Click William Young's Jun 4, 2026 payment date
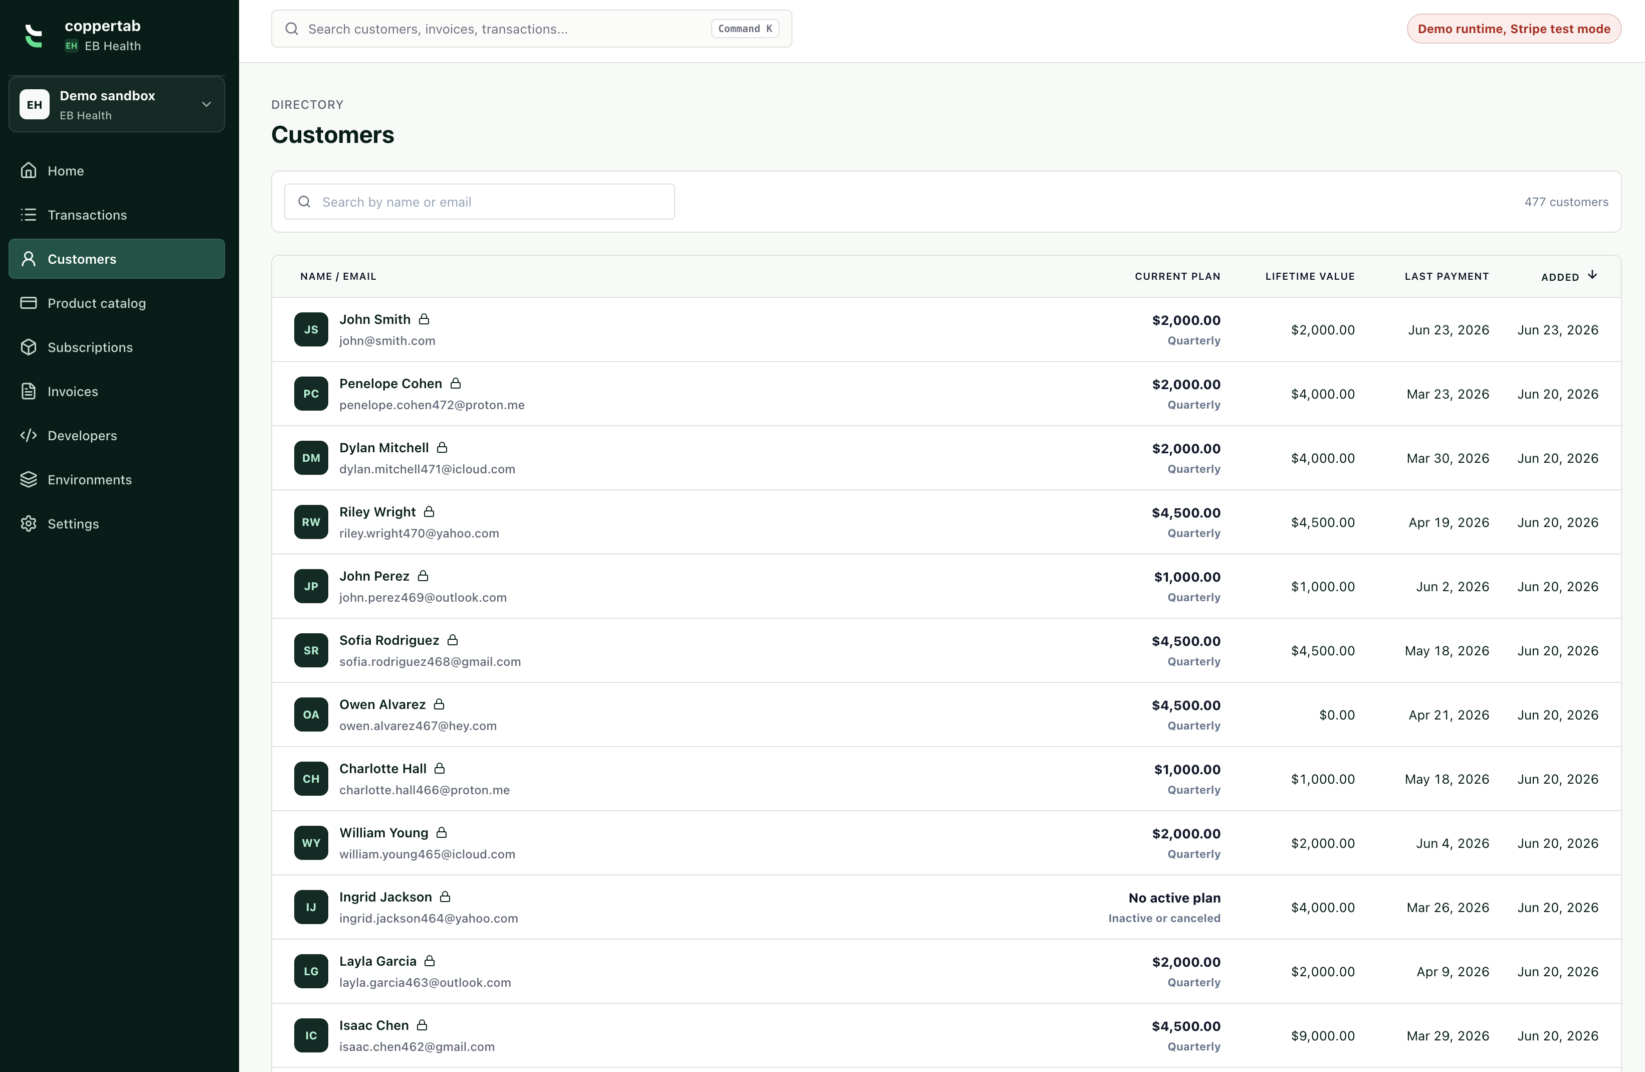The width and height of the screenshot is (1645, 1072). tap(1452, 843)
